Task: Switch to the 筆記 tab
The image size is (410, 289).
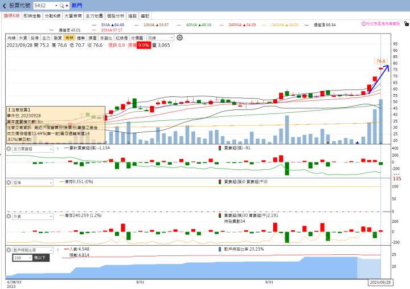Action: (145, 16)
